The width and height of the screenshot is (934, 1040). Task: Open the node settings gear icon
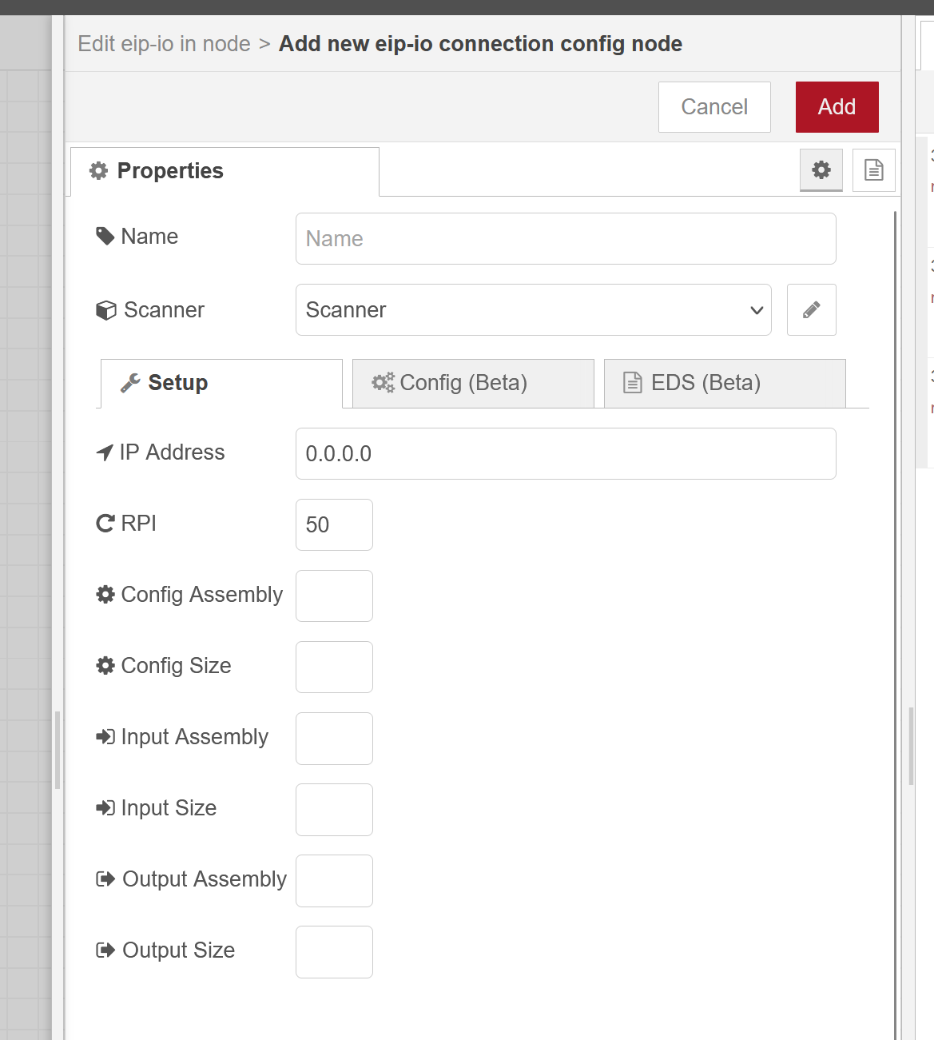tap(821, 169)
